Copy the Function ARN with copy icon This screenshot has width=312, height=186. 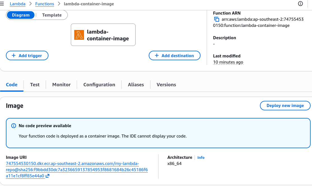pyautogui.click(x=216, y=19)
